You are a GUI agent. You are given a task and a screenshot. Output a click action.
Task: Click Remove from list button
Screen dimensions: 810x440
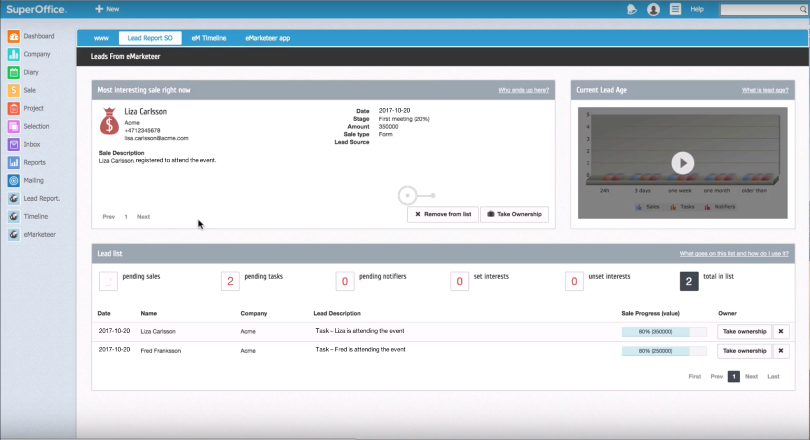pos(443,214)
